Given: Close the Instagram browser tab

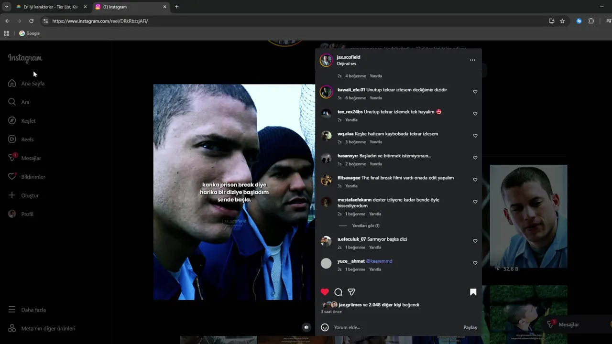Looking at the screenshot, I should [x=165, y=7].
